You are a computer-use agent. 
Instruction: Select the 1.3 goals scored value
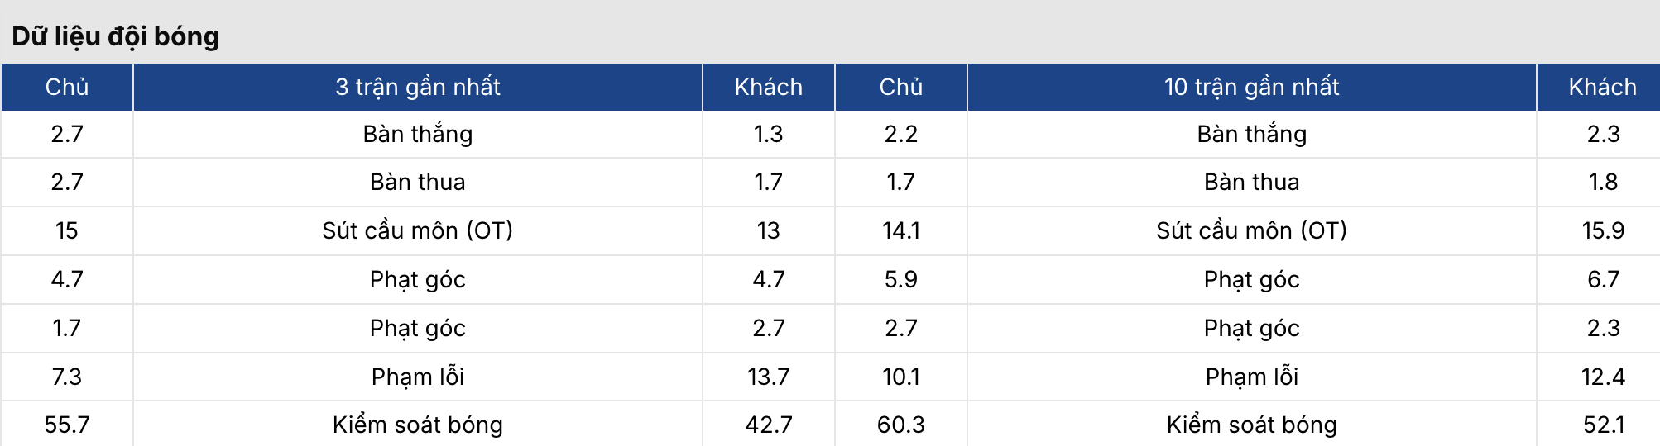click(769, 134)
